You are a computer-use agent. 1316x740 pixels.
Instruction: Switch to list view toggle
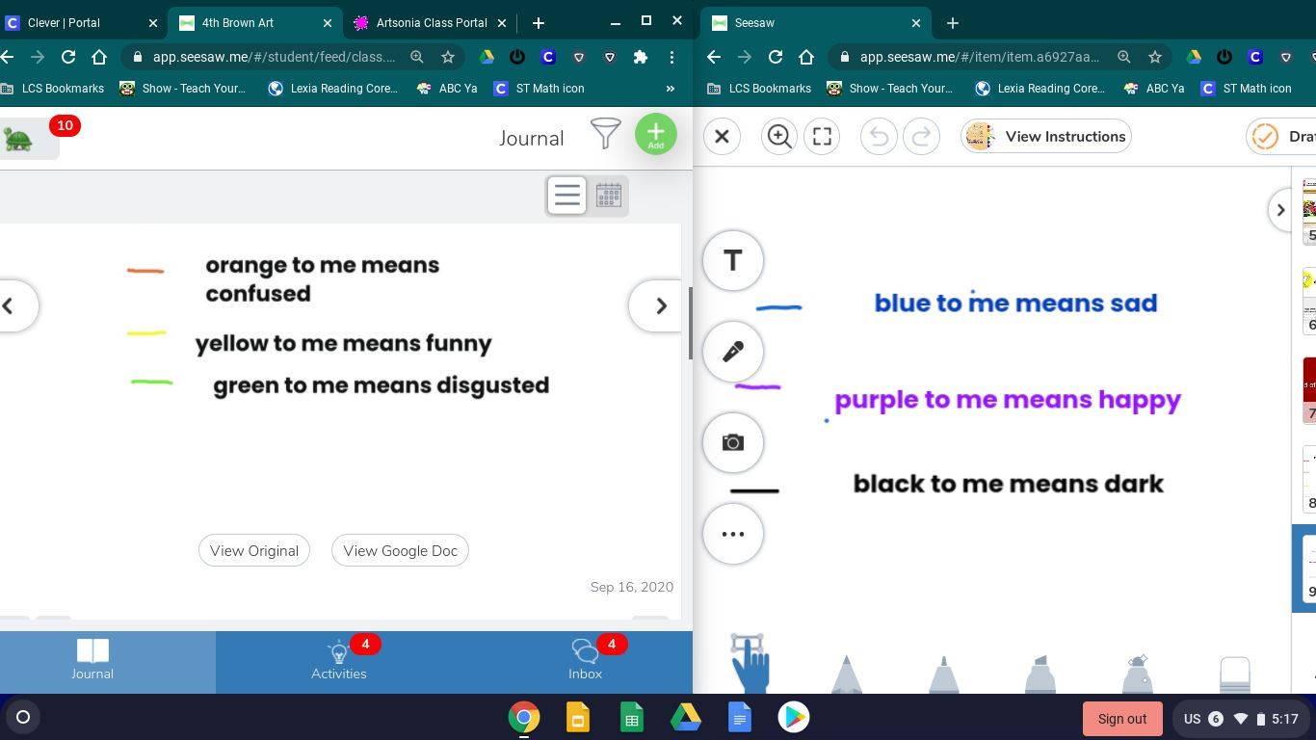click(566, 196)
